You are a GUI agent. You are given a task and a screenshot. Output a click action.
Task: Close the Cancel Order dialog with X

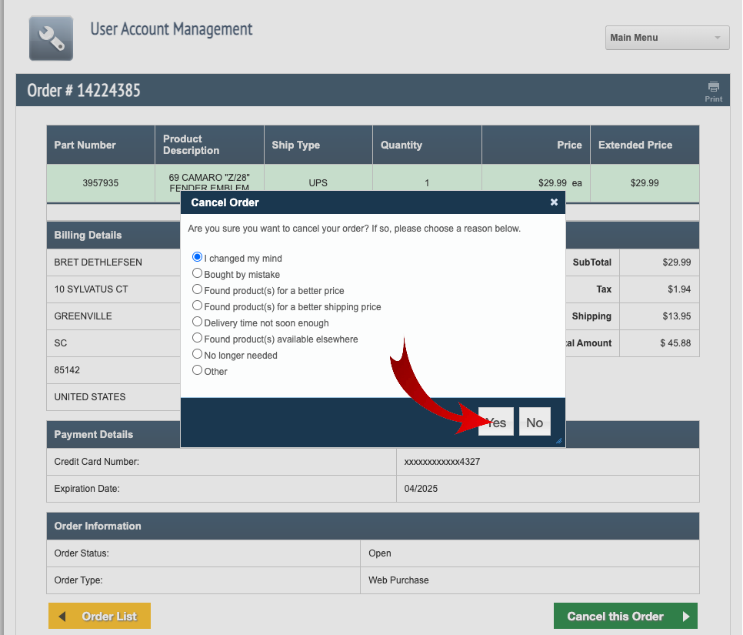(554, 202)
